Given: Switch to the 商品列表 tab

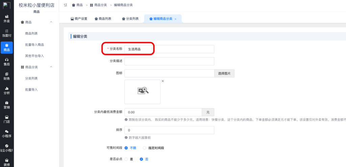Looking at the screenshot, I should (x=103, y=19).
